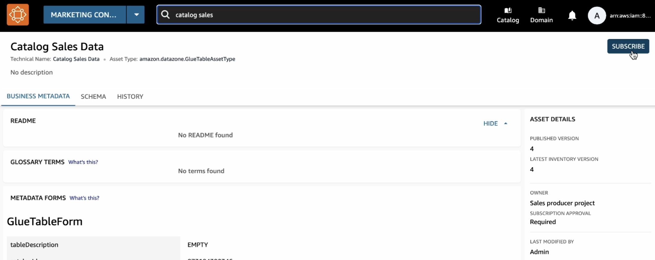Select the Catalog Sales Data title

(57, 46)
